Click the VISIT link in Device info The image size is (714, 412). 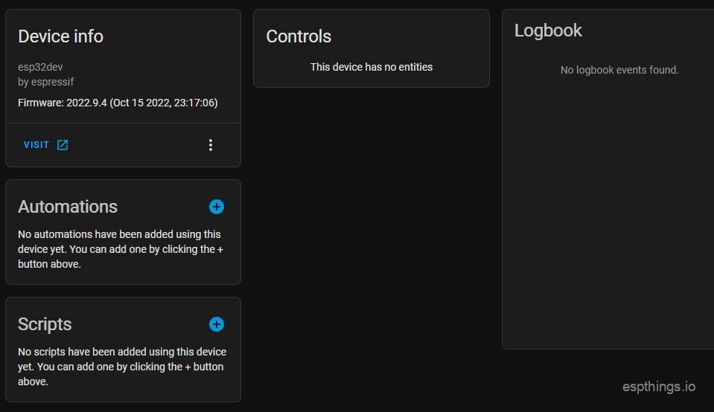pyautogui.click(x=36, y=145)
